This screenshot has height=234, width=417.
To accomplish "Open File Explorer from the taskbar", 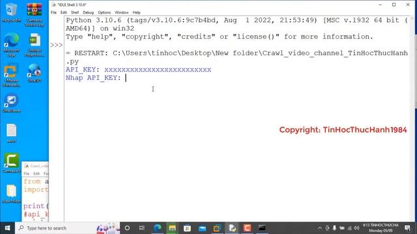I will [172, 228].
